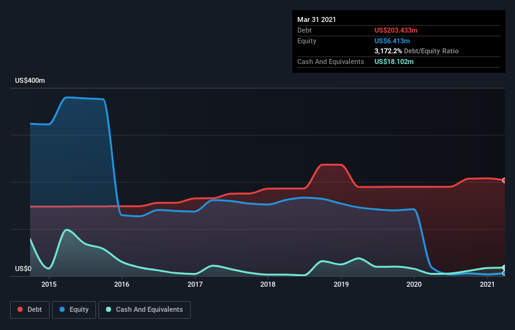Click the US$203.433m debt value
The image size is (515, 330).
click(x=396, y=30)
